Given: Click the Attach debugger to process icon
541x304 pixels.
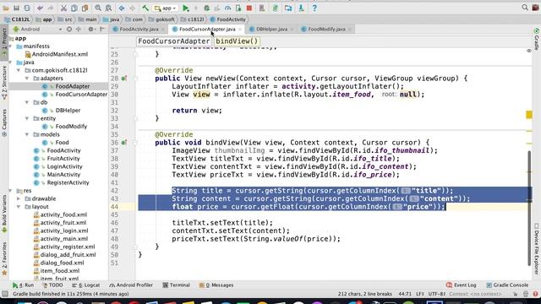Looking at the screenshot, I should (238, 8).
